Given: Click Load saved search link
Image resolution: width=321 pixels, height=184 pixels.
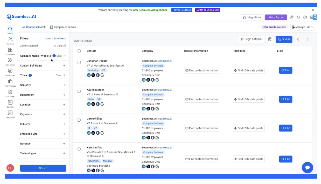Looking at the screenshot, I should [48, 38].
